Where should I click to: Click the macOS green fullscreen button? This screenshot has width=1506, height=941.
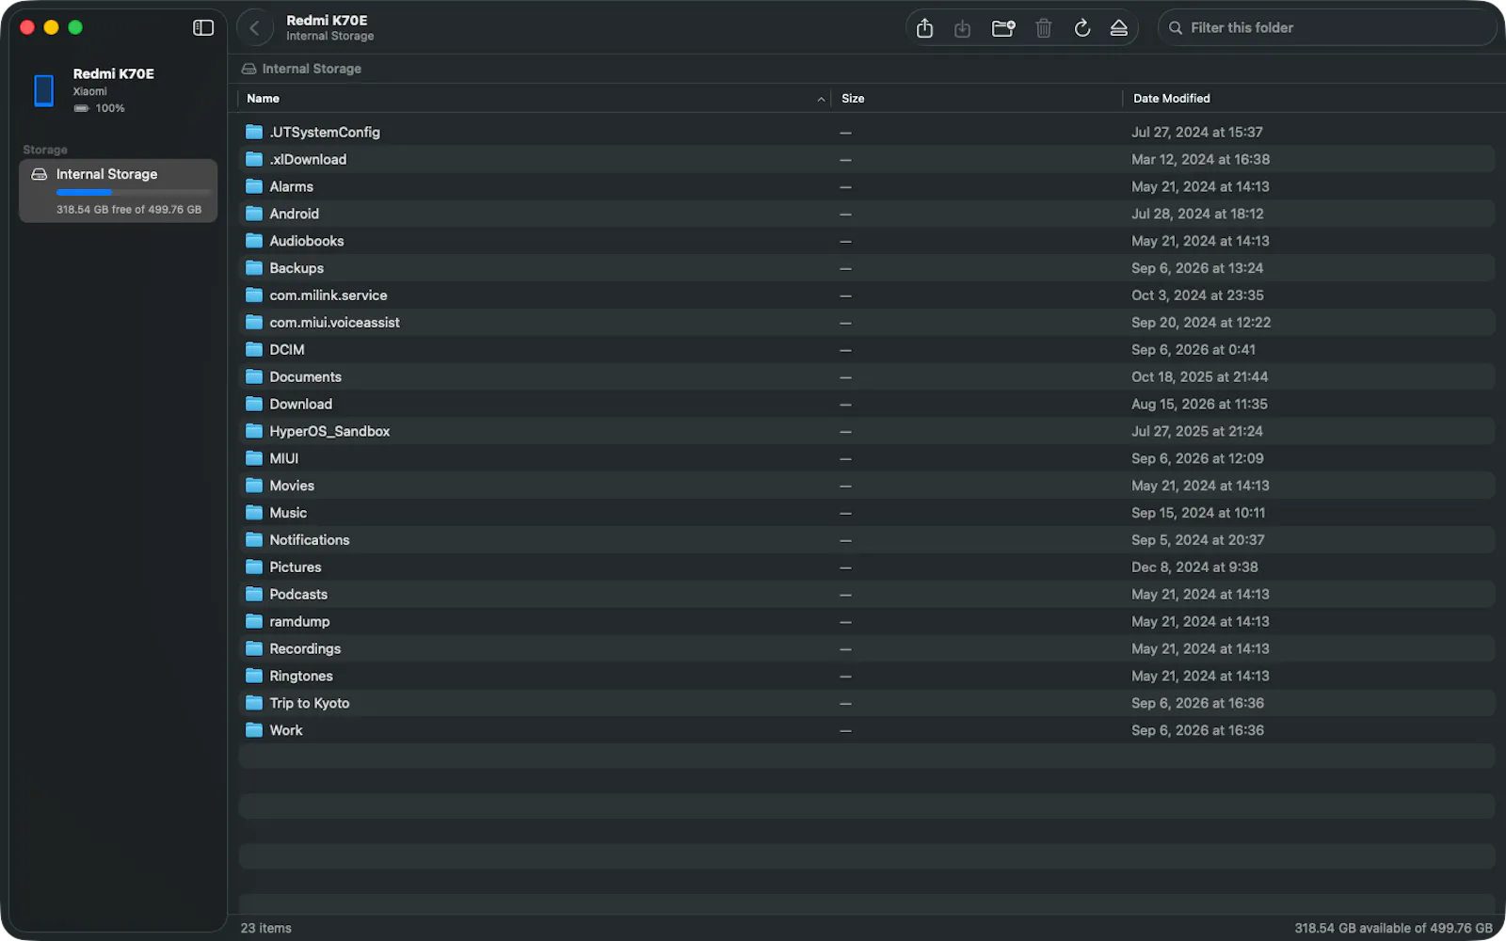point(75,27)
